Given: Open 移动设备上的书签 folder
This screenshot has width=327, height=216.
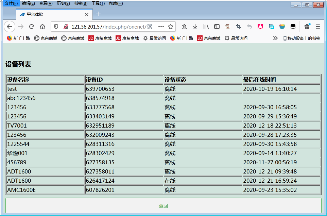Looking at the screenshot, I should point(302,38).
